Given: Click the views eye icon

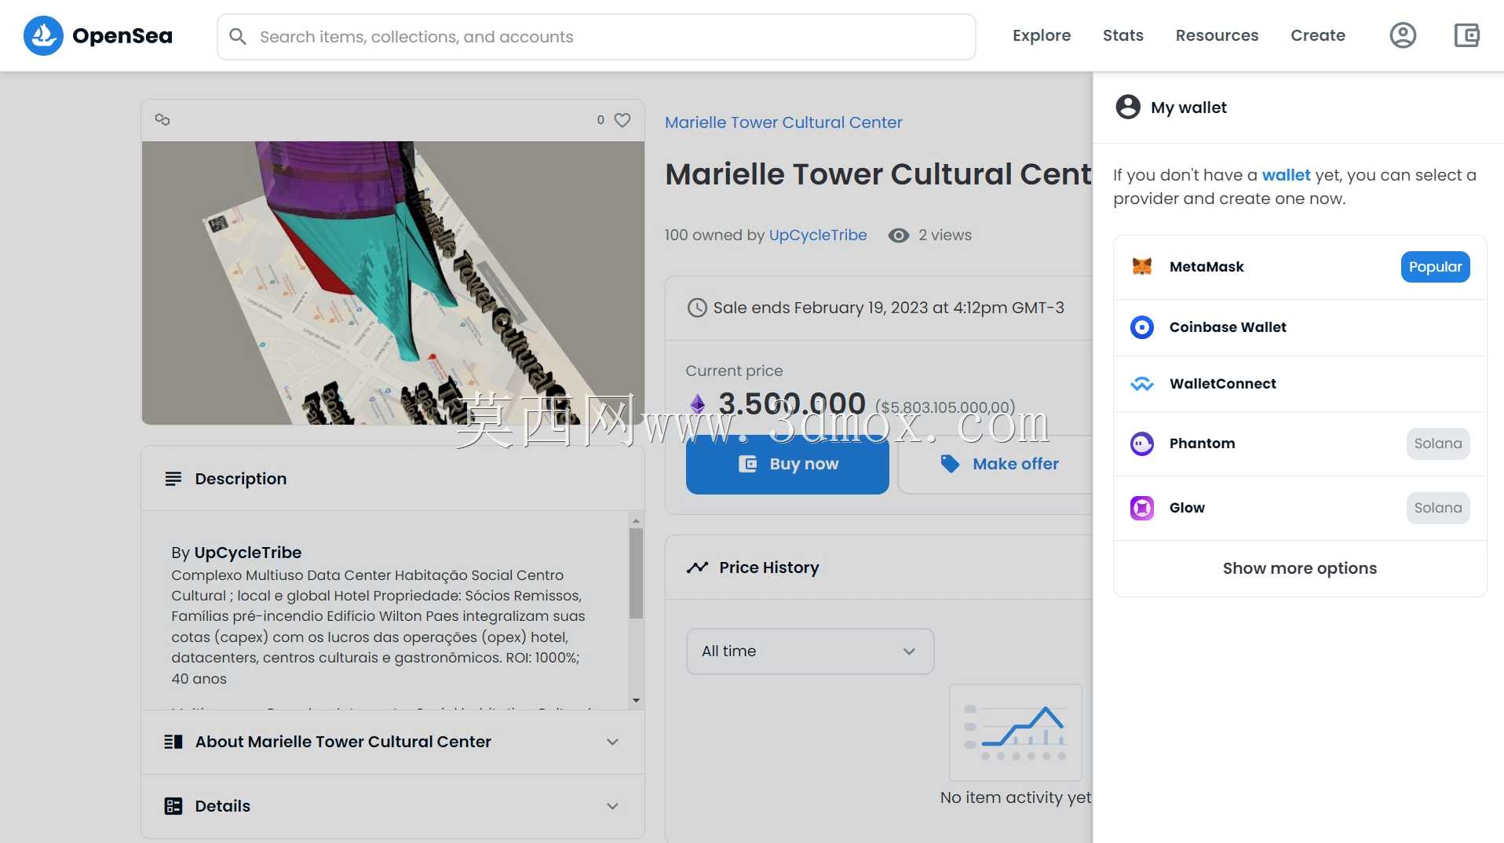Looking at the screenshot, I should pos(899,235).
